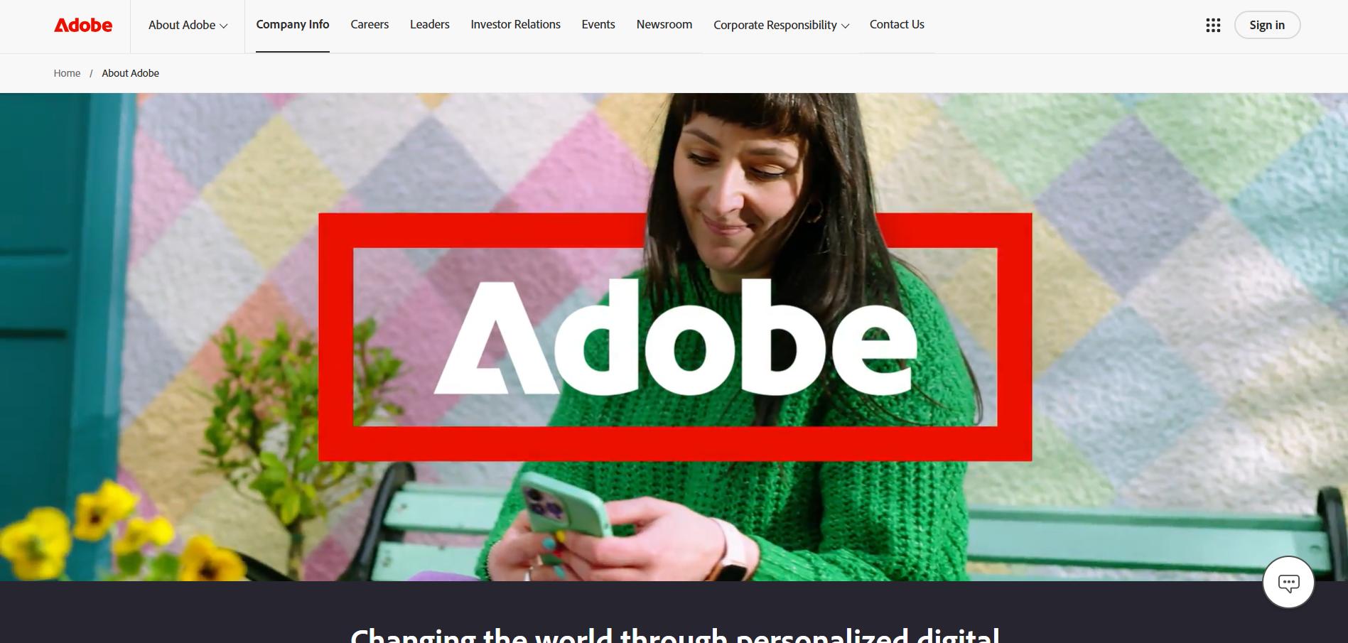
Task: Open Investor Relations in the navbar
Action: (515, 24)
